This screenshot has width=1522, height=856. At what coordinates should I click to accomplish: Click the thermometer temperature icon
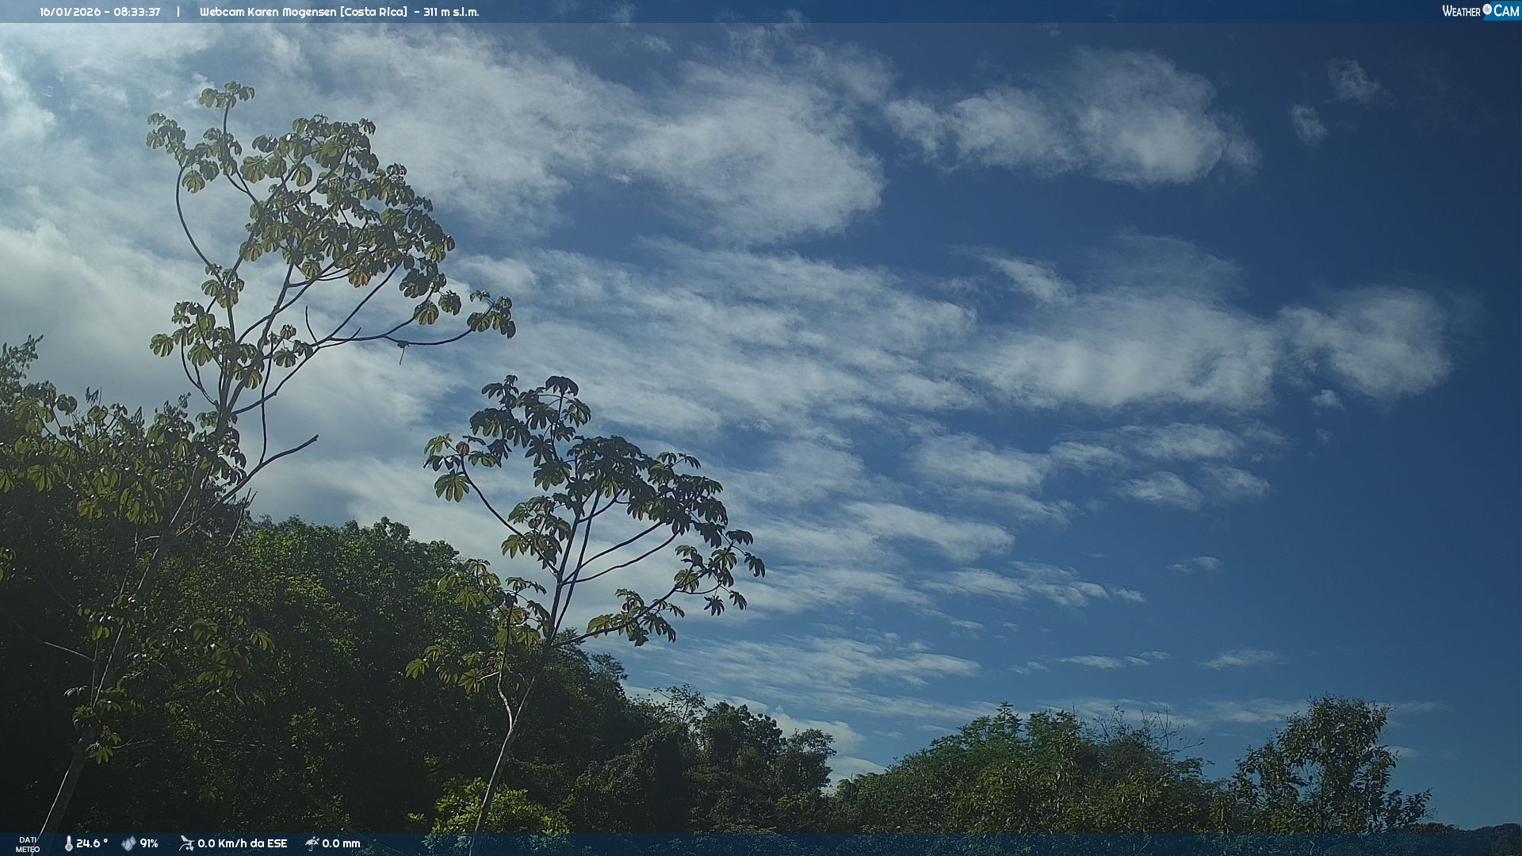pos(68,843)
